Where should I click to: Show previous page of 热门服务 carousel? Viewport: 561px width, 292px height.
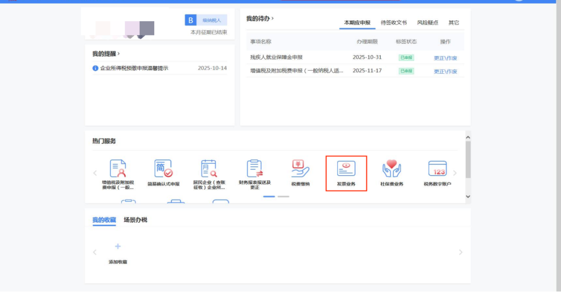[x=95, y=173]
